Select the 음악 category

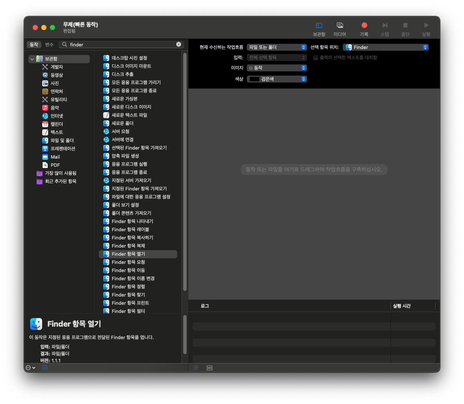pyautogui.click(x=55, y=107)
